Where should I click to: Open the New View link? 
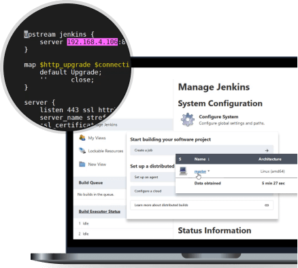97,164
